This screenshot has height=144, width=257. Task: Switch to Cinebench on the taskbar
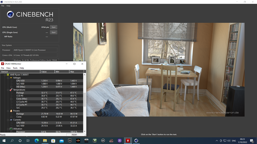click(x=136, y=141)
